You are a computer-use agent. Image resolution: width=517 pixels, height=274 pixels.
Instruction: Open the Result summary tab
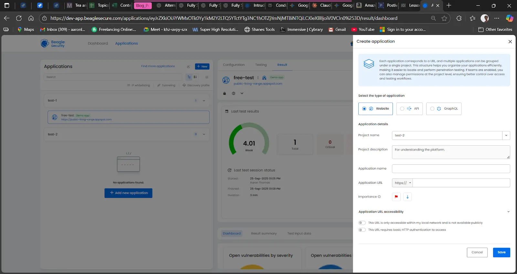[x=264, y=233]
